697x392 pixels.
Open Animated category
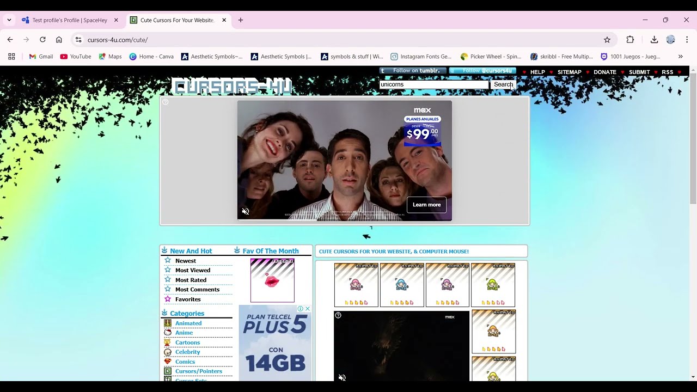[188, 323]
